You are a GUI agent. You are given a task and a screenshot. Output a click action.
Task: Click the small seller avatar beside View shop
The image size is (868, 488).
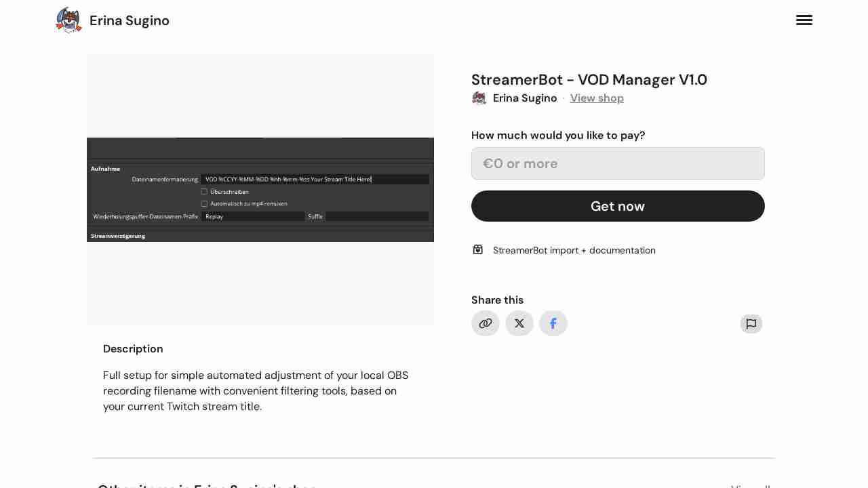479,98
